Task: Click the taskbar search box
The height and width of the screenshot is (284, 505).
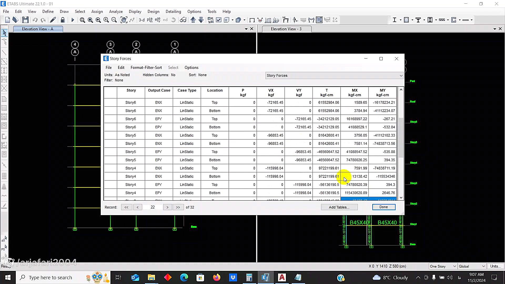Action: coord(63,277)
